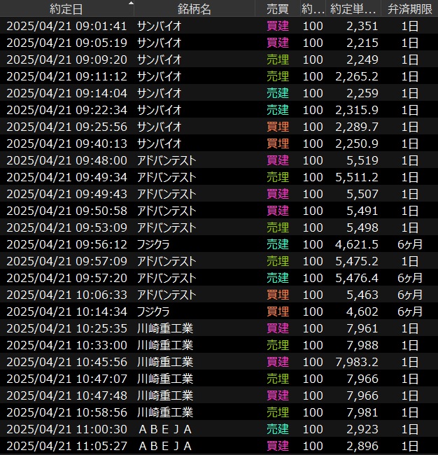Click 川崎重工業 in the 10:25:35 row

tap(165, 329)
